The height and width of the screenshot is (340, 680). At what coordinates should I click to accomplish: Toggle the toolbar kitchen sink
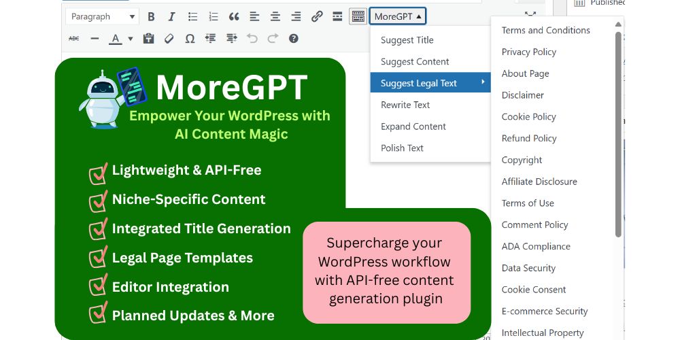tap(358, 16)
